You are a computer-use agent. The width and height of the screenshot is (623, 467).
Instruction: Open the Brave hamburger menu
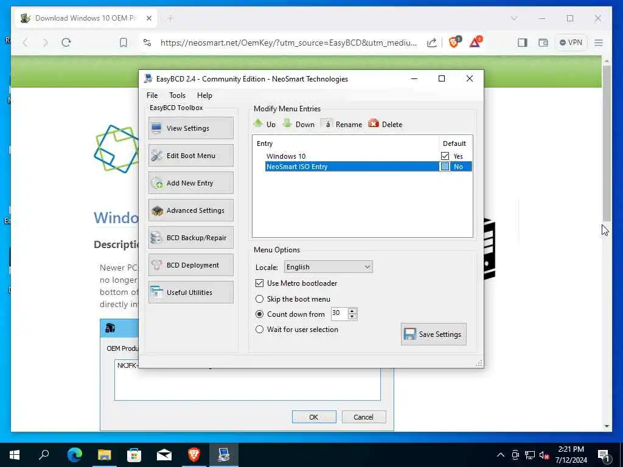tap(599, 43)
